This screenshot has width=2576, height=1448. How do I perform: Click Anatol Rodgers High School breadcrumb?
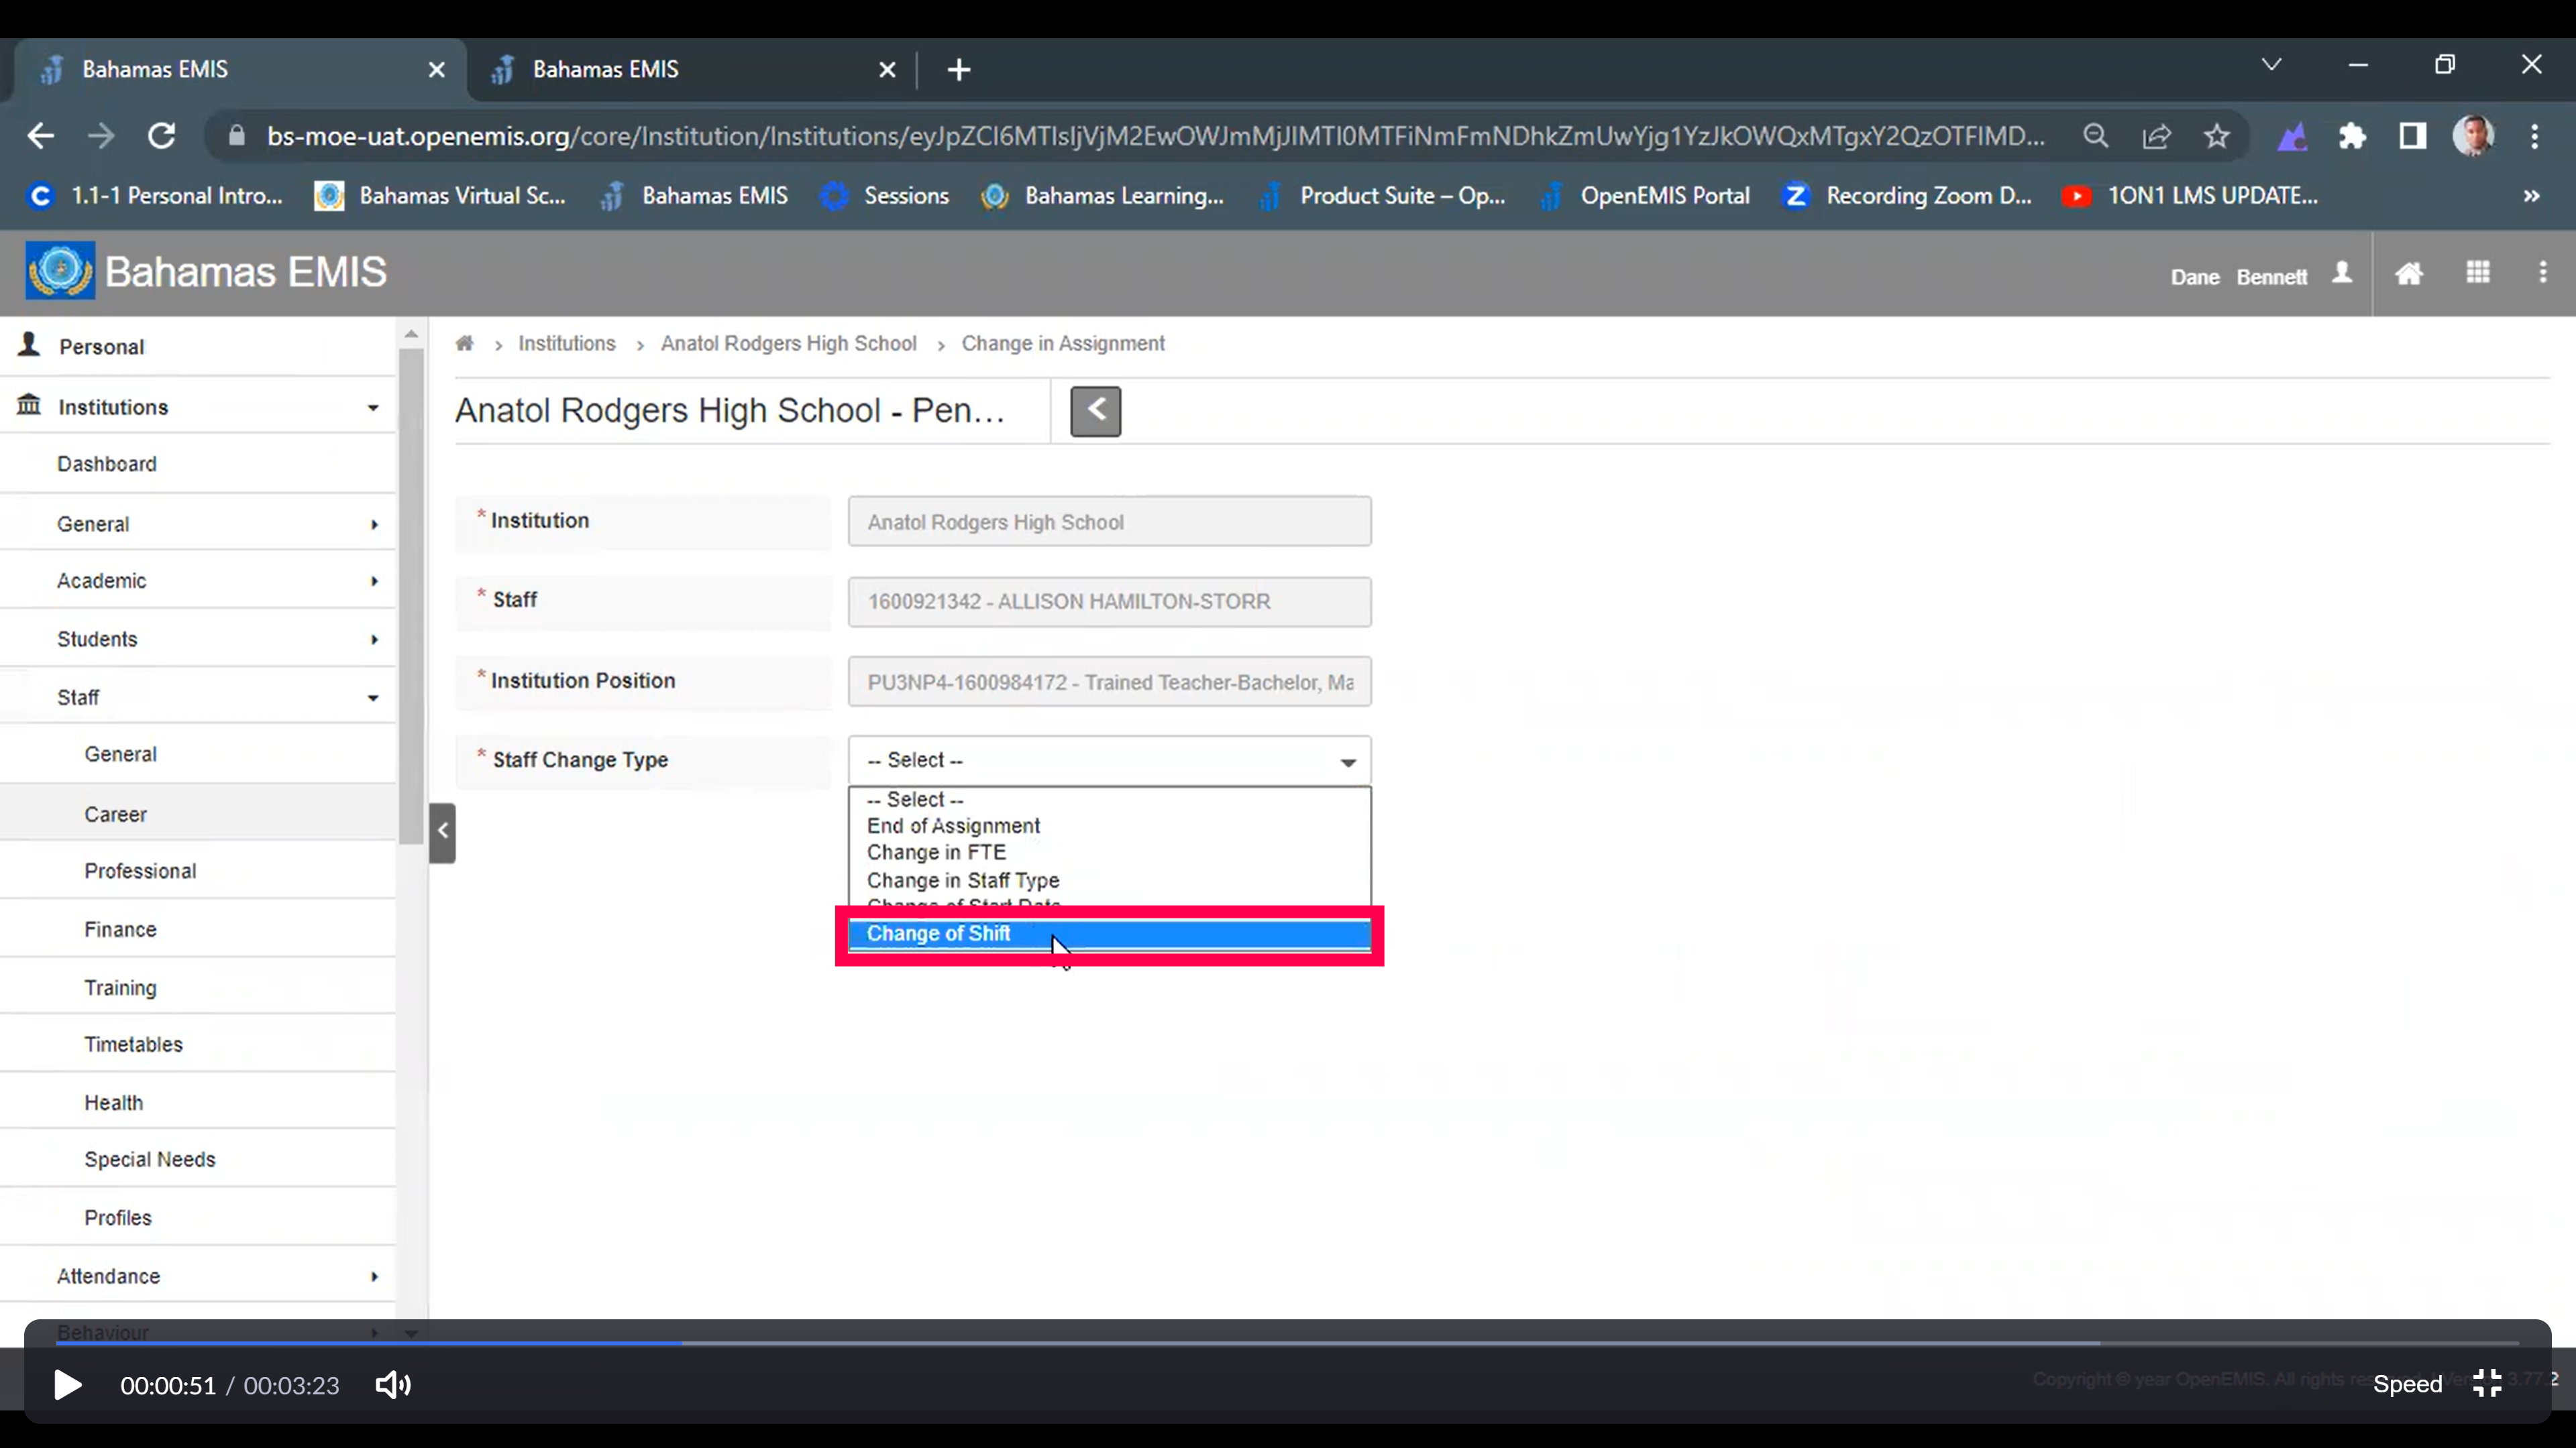[788, 344]
